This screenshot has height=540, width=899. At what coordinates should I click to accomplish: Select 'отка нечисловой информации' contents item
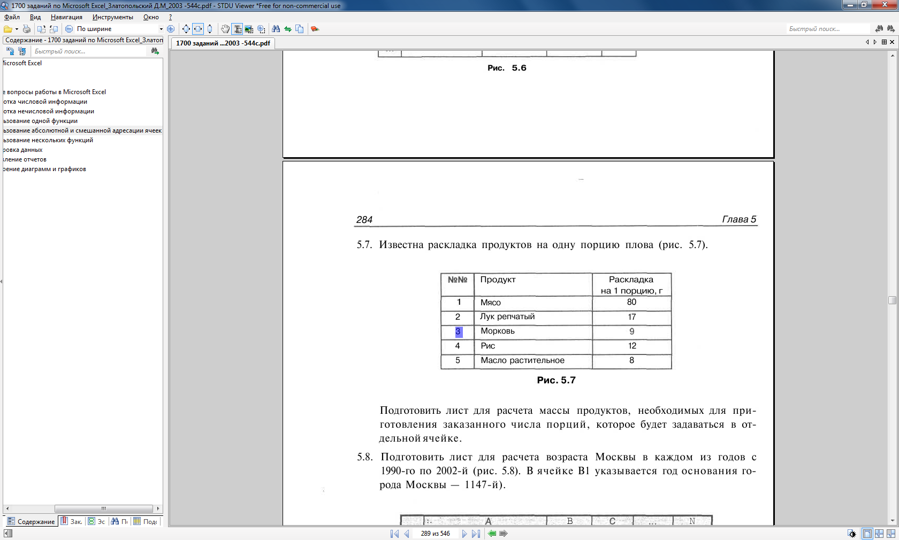[49, 111]
